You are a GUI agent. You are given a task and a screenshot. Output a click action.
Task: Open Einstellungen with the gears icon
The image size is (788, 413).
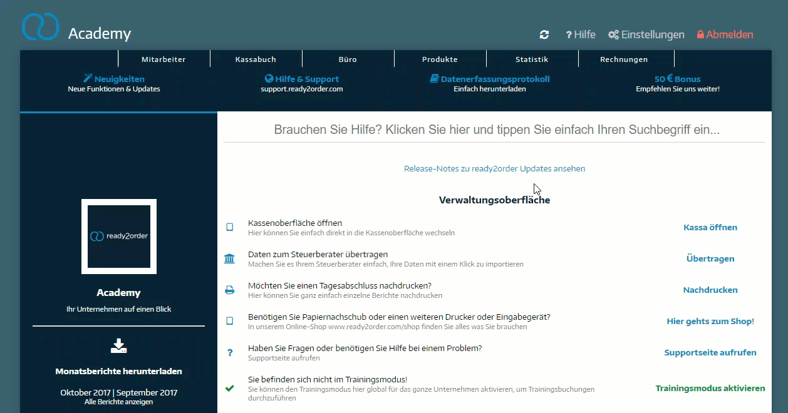pos(646,35)
